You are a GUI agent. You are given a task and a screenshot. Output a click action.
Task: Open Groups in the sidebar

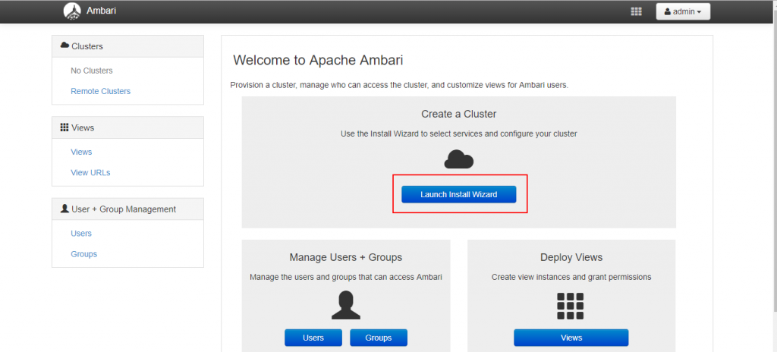[83, 254]
